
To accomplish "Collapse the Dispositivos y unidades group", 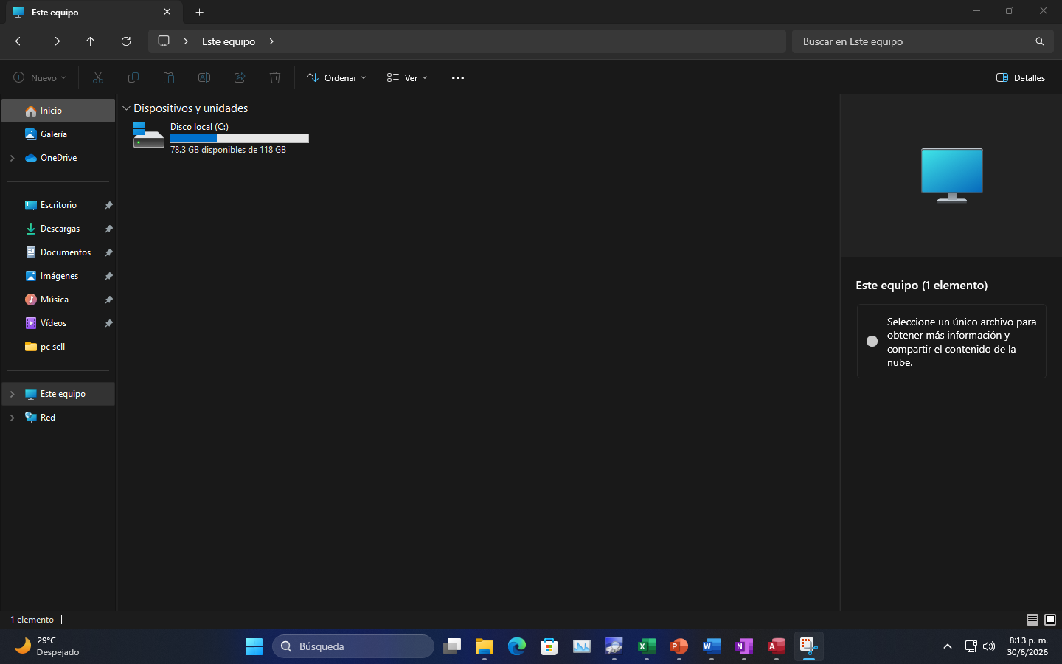I will tap(126, 108).
